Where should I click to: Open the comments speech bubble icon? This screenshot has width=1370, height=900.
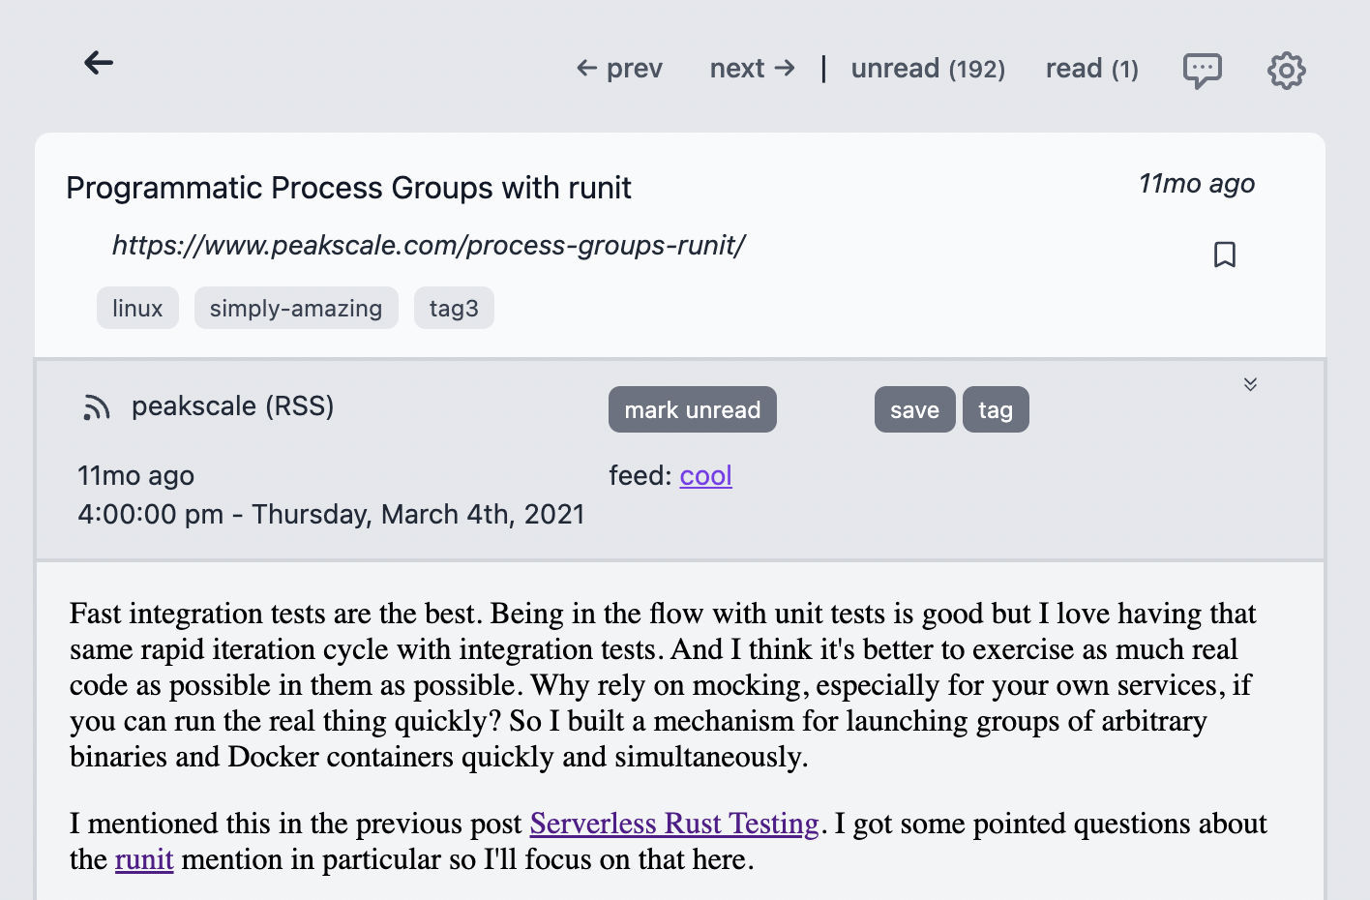tap(1203, 70)
